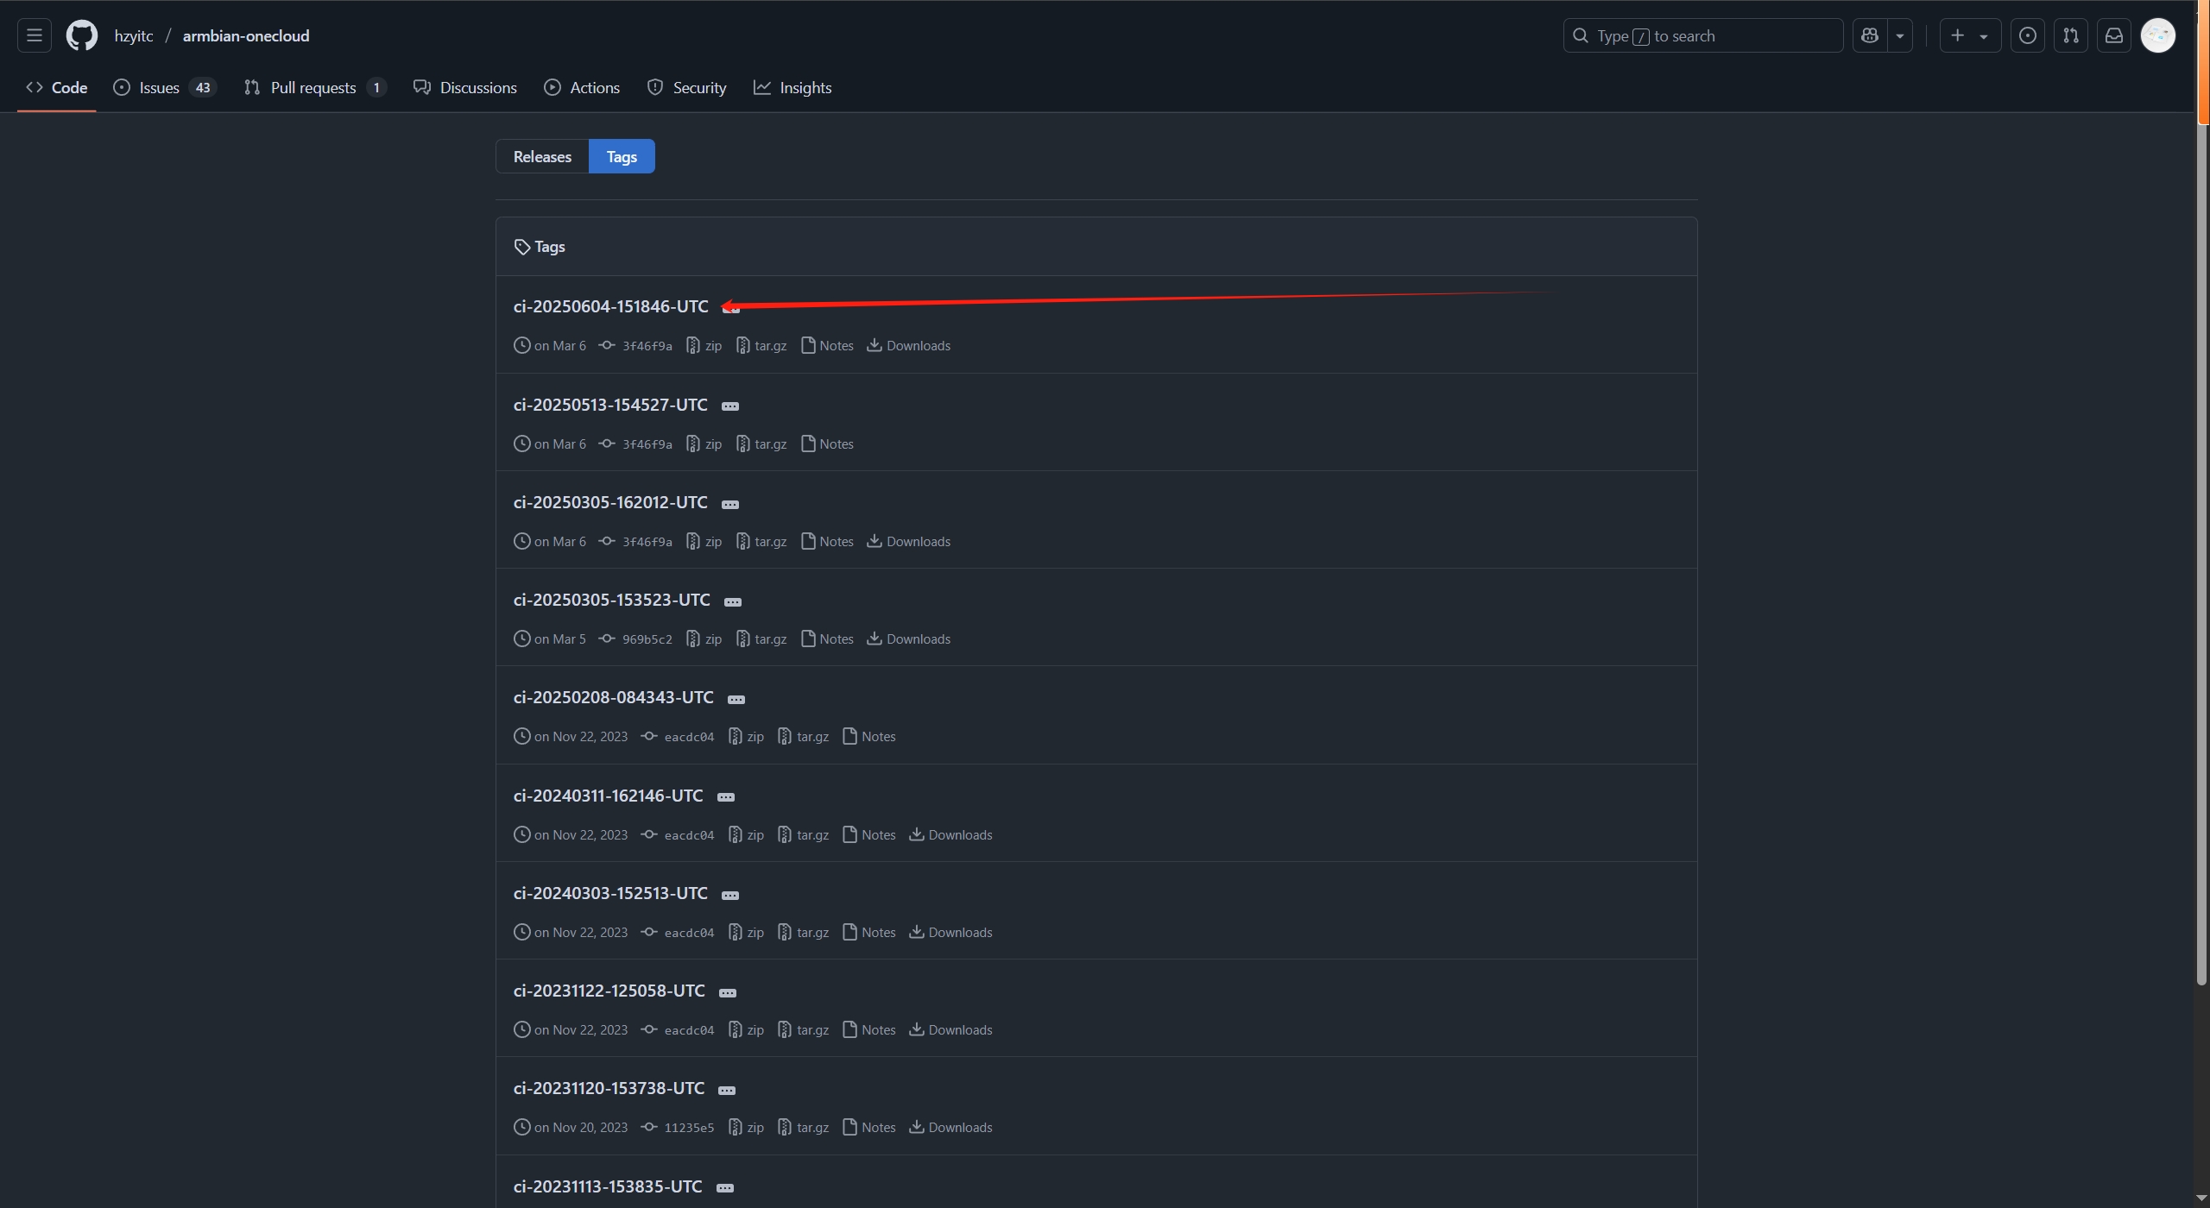Open the user avatar menu
The height and width of the screenshot is (1208, 2210).
[2158, 35]
